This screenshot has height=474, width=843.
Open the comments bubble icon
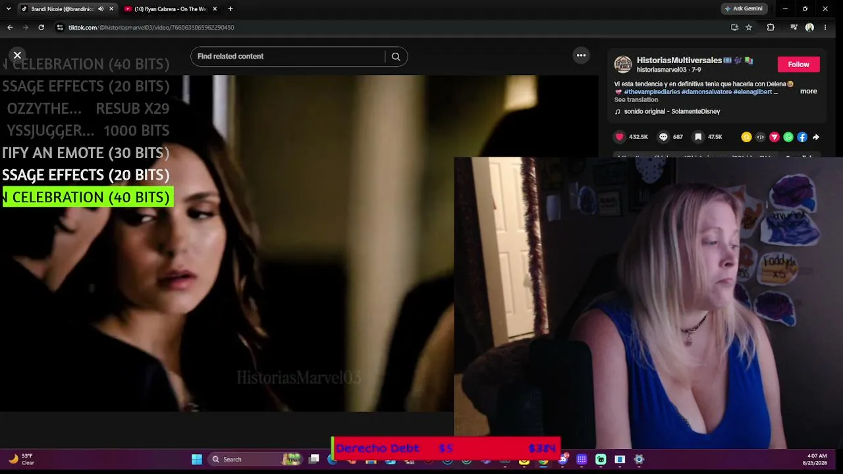[663, 137]
